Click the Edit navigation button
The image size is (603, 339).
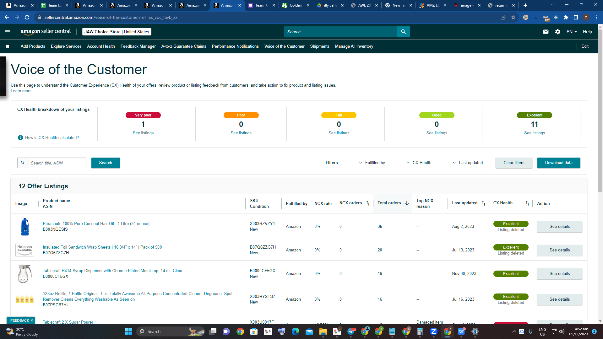pyautogui.click(x=585, y=46)
